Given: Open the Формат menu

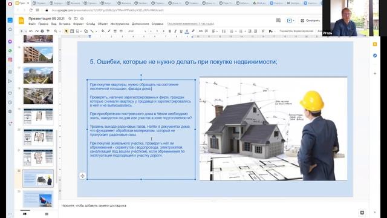Looking at the screenshot, I should (79, 24).
